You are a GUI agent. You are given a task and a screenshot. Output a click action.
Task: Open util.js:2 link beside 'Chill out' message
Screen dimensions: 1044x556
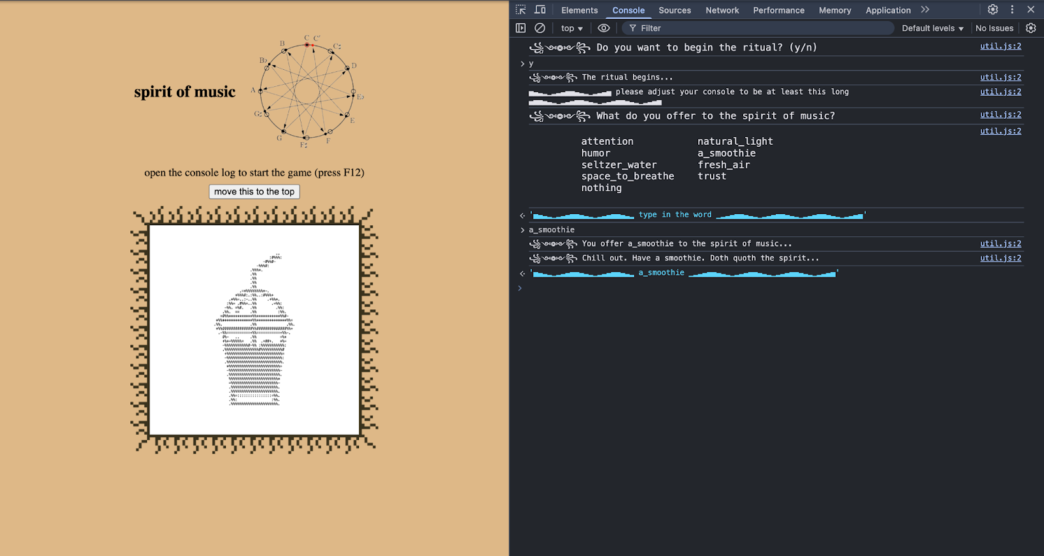click(1000, 258)
